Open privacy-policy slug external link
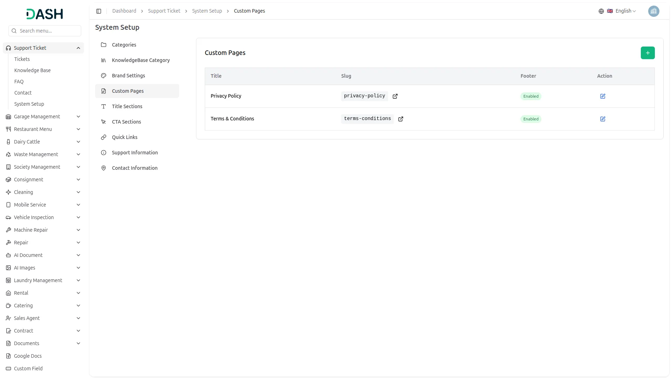672x378 pixels. coord(395,96)
